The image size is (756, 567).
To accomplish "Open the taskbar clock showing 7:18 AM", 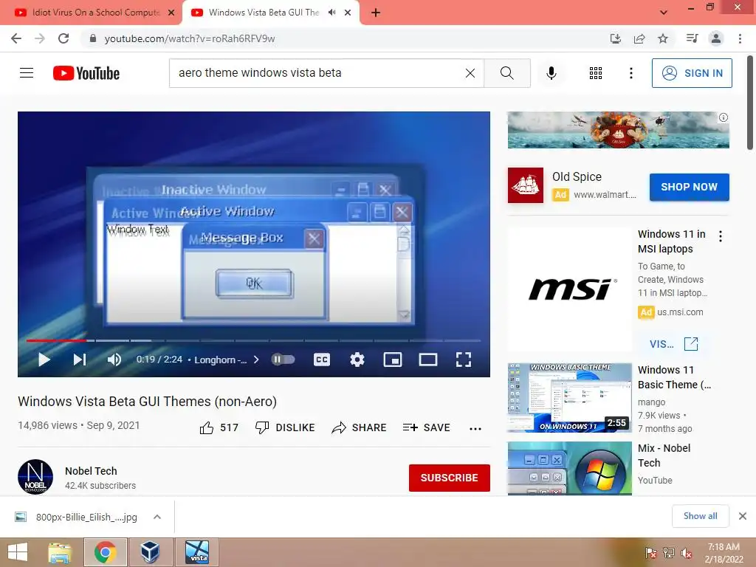I will [724, 553].
